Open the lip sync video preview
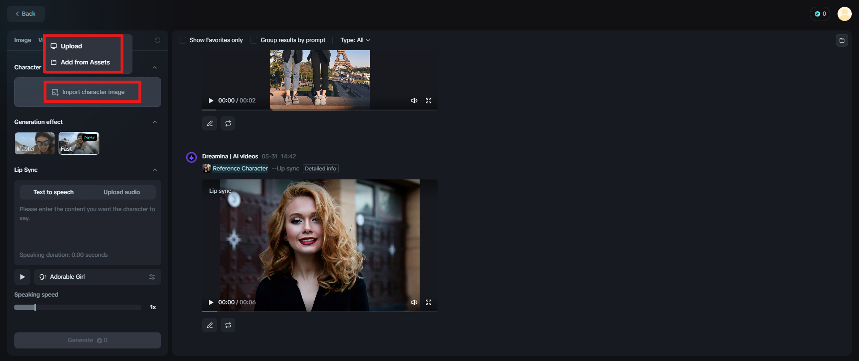The height and width of the screenshot is (361, 859). pyautogui.click(x=320, y=245)
